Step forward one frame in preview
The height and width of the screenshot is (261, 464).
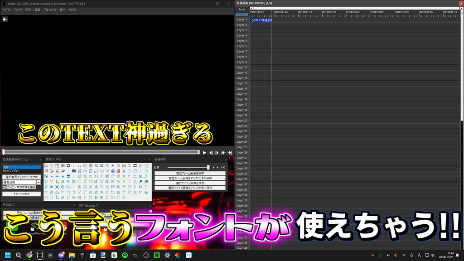(x=217, y=153)
